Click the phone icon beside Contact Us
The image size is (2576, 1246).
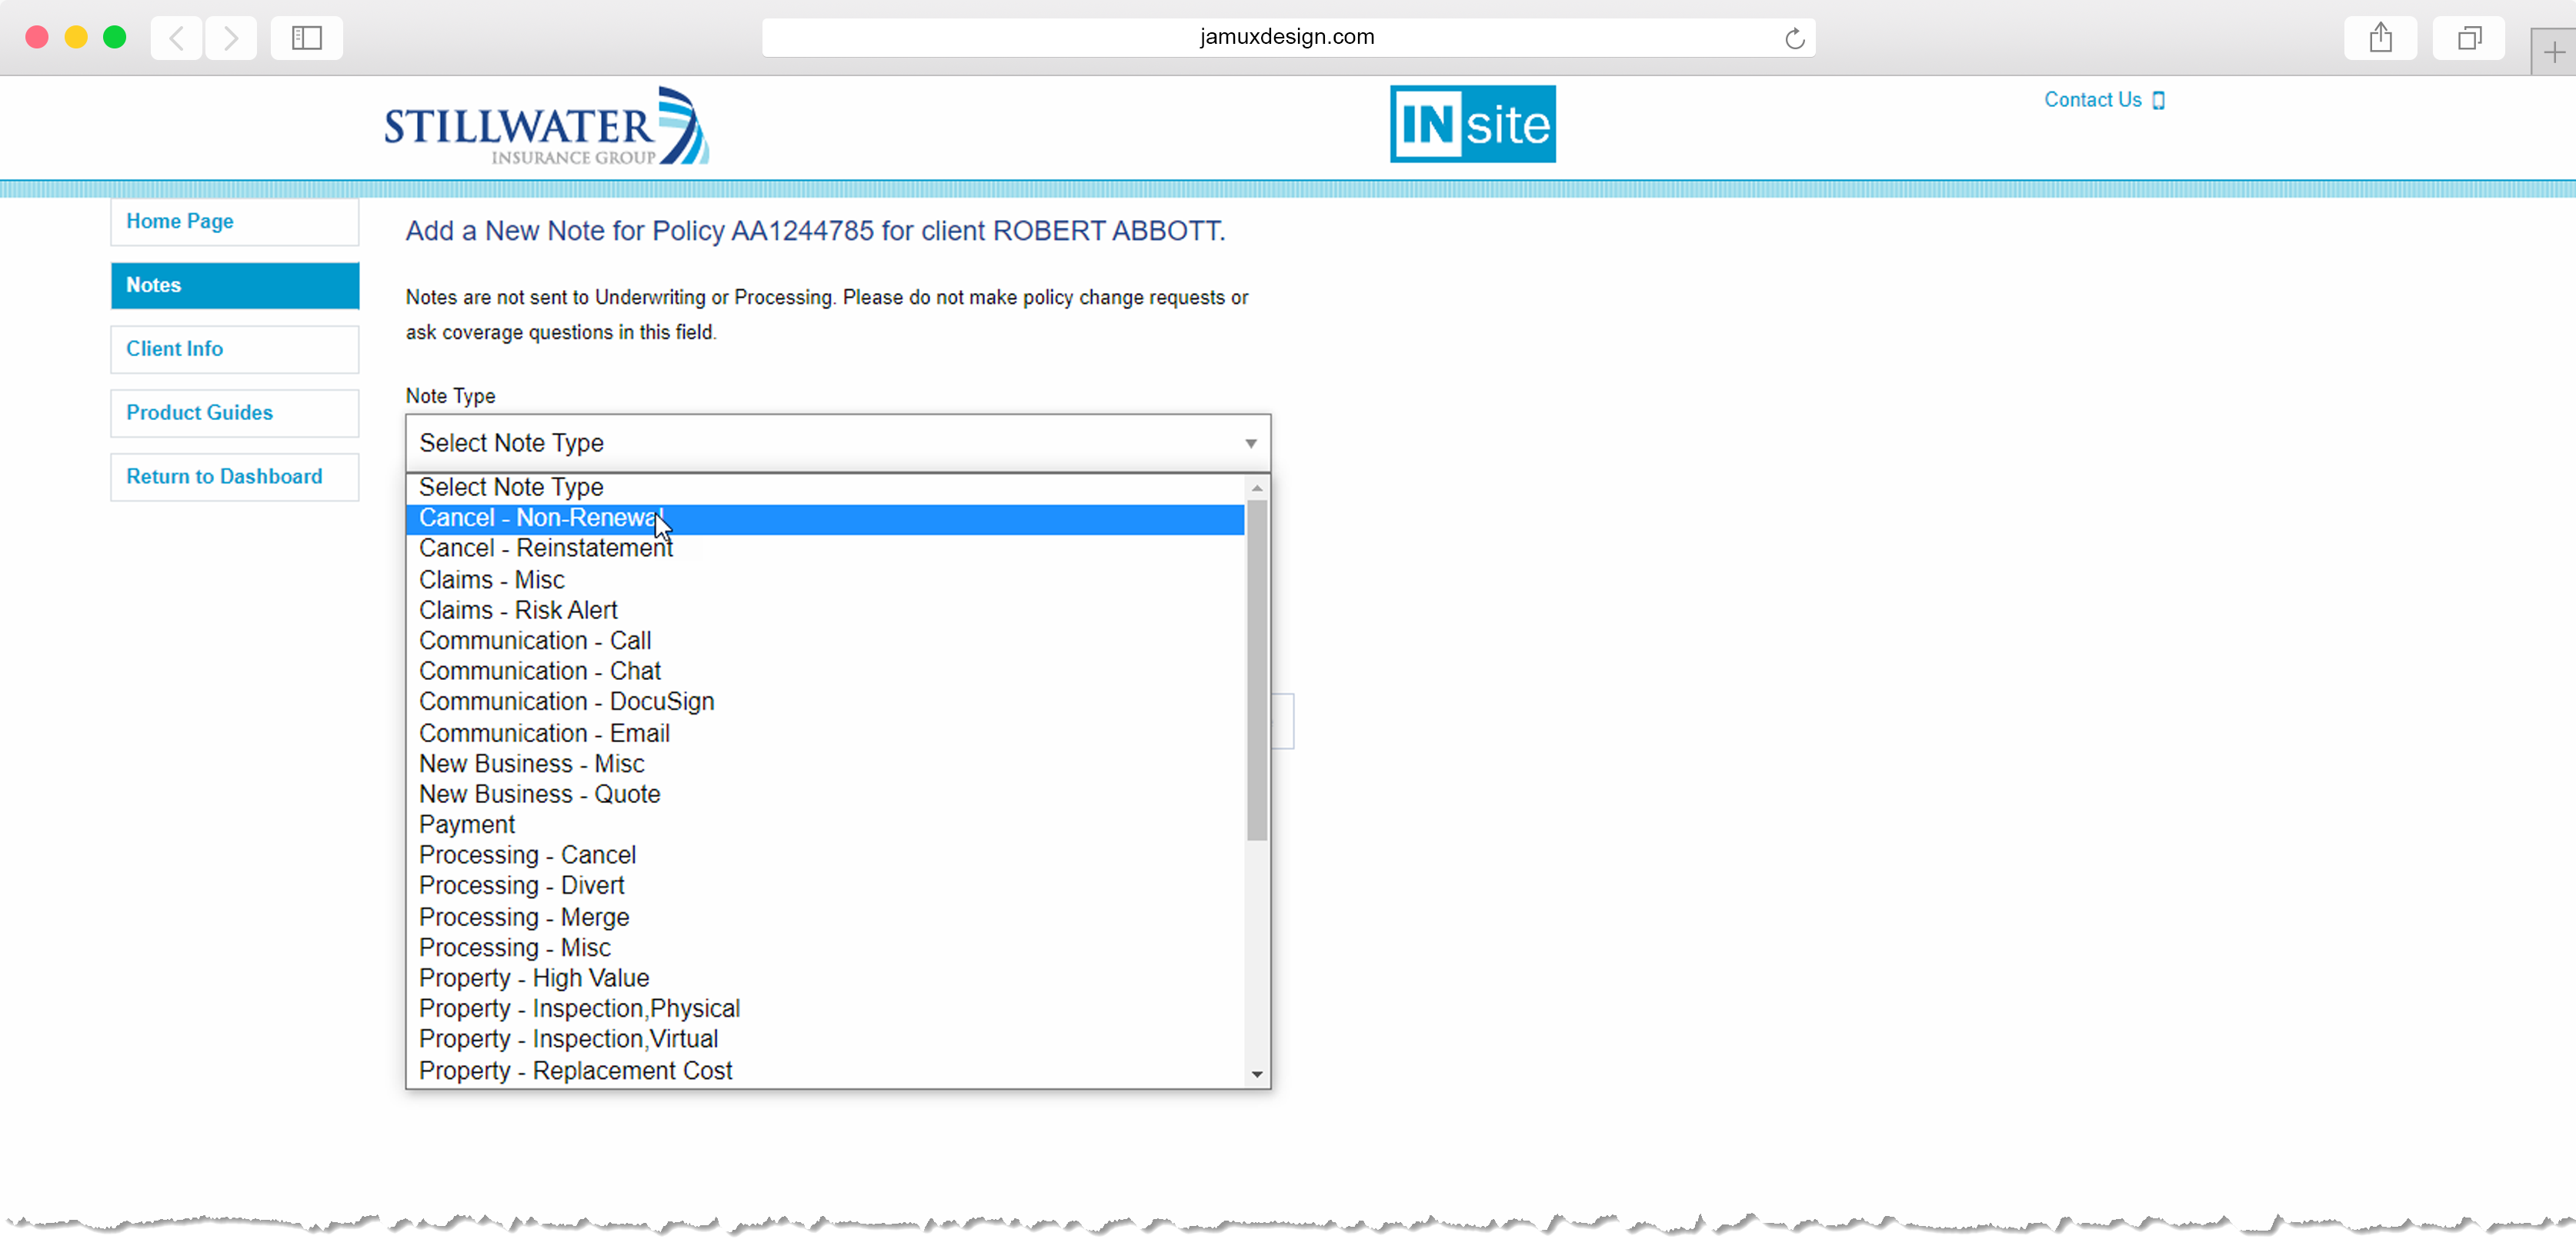click(2158, 100)
